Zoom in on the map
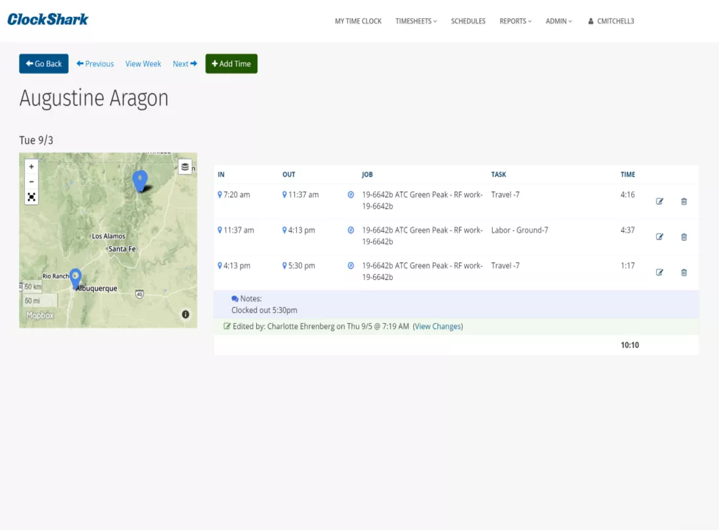Viewport: 719px width, 530px height. 31,167
